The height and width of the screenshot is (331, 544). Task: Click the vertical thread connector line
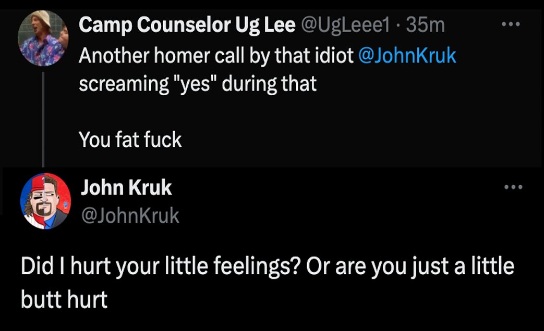(x=43, y=120)
